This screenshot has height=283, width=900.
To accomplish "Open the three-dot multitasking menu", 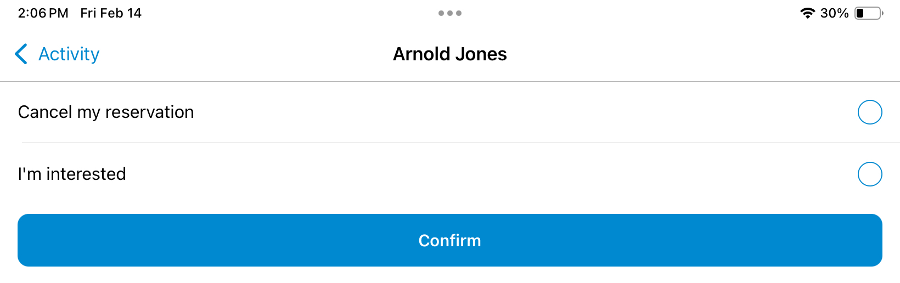I will click(x=450, y=13).
